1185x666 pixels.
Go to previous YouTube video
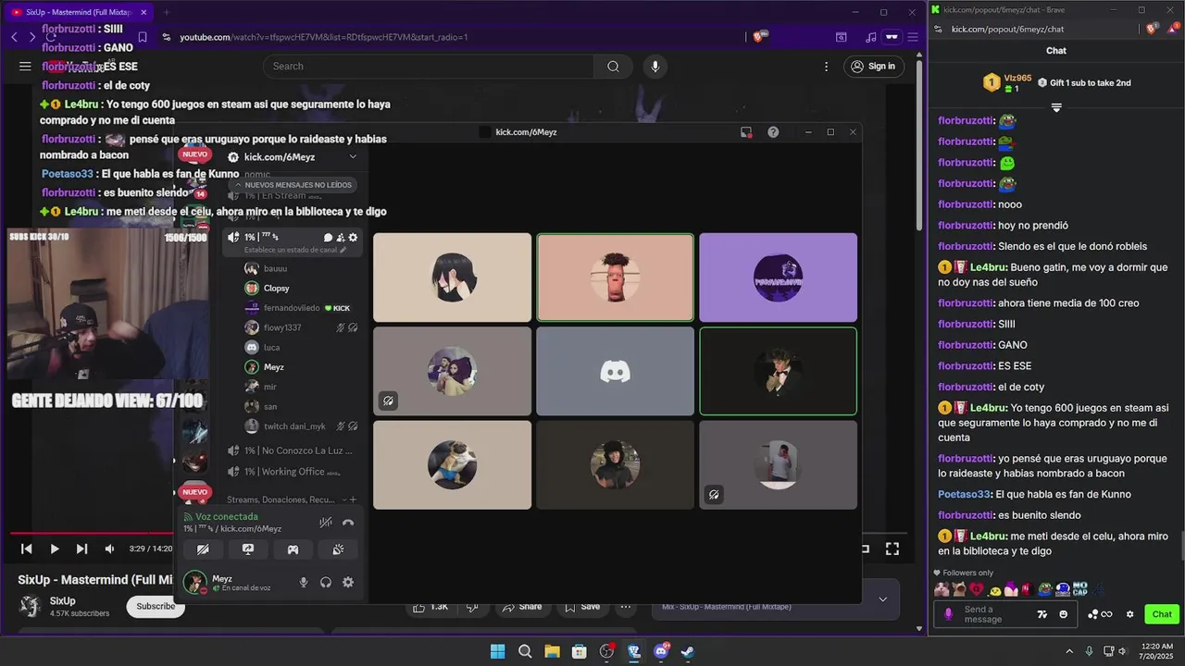click(26, 549)
